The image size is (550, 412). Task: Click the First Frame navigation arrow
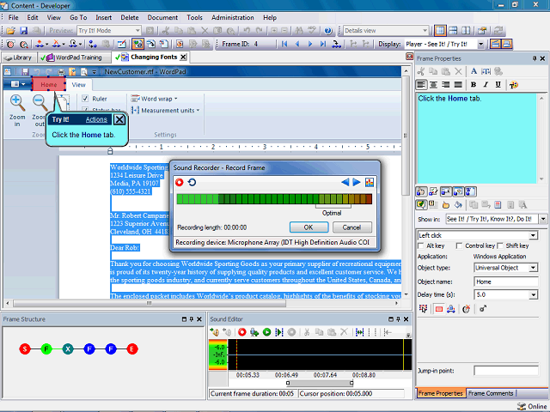pos(284,44)
